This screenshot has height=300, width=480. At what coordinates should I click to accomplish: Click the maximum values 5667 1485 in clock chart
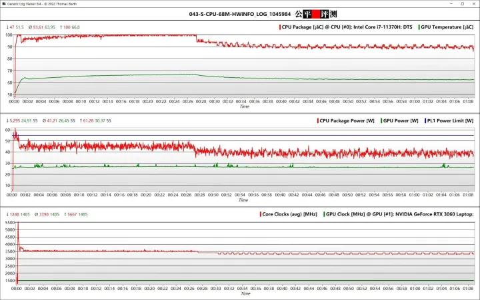click(75, 214)
